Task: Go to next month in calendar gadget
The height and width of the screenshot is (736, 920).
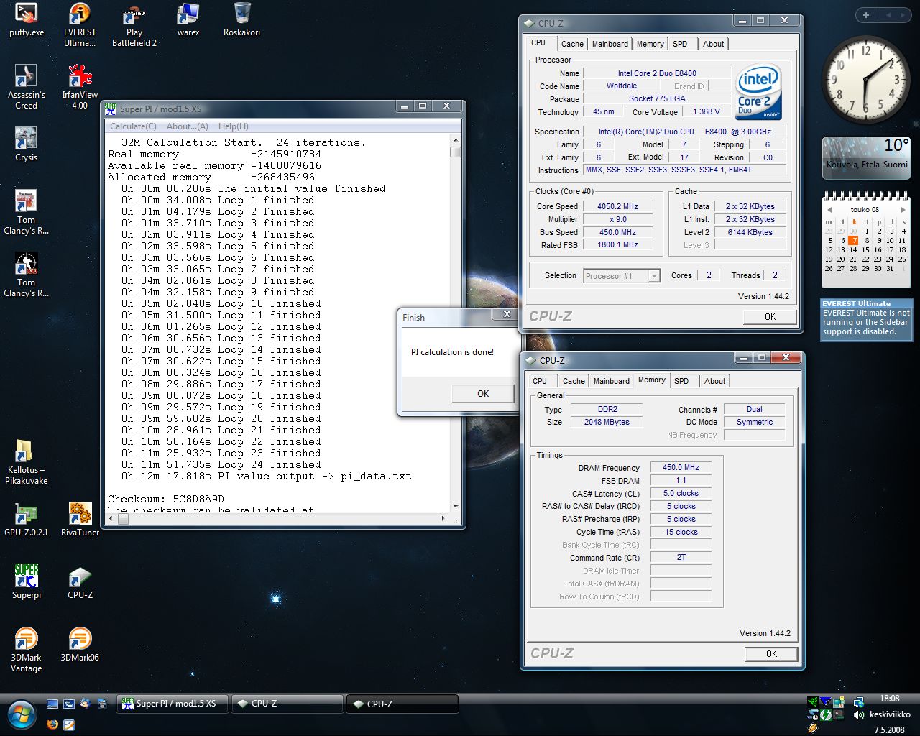Action: pyautogui.click(x=903, y=209)
